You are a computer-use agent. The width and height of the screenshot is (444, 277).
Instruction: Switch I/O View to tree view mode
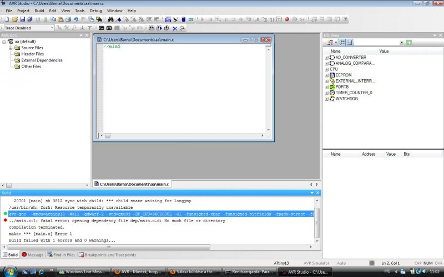342,43
